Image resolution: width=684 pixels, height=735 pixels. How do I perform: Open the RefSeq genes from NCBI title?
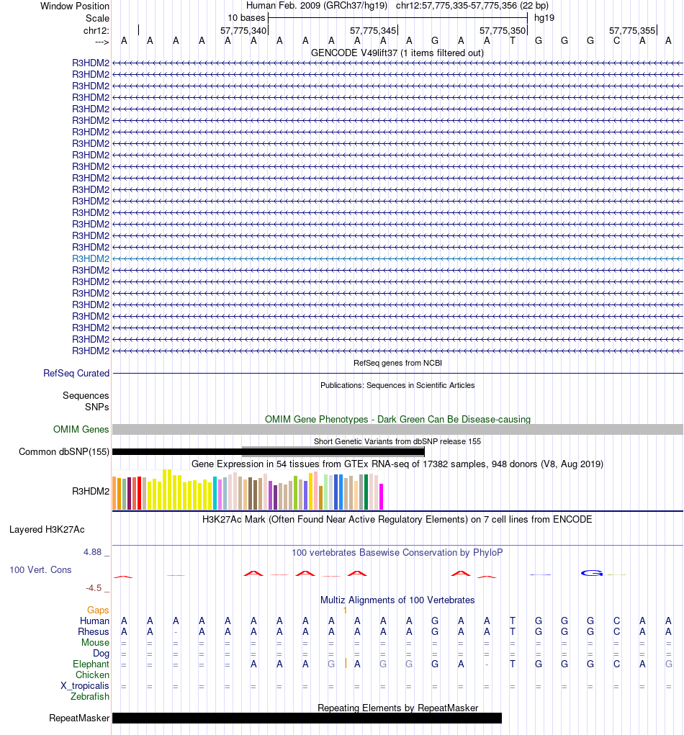coord(397,363)
